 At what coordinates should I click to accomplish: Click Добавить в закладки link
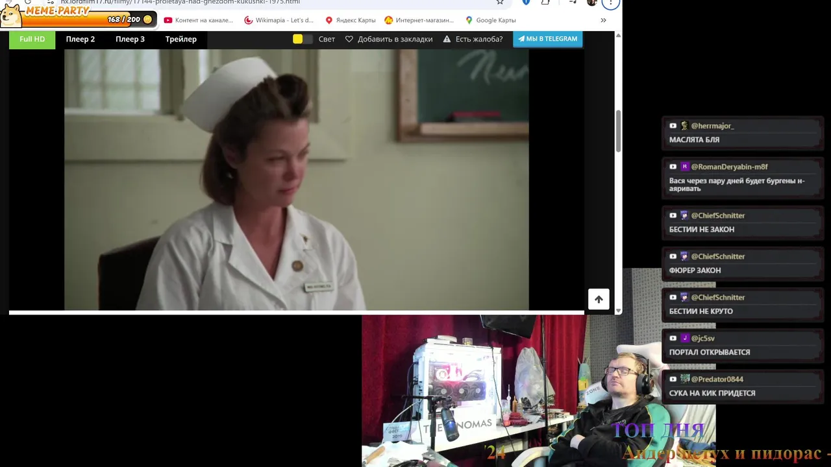coord(395,39)
